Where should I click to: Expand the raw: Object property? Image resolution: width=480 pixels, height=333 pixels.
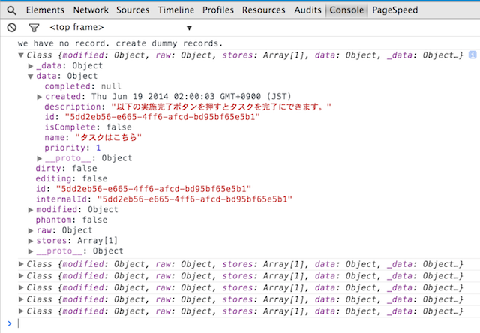31,231
